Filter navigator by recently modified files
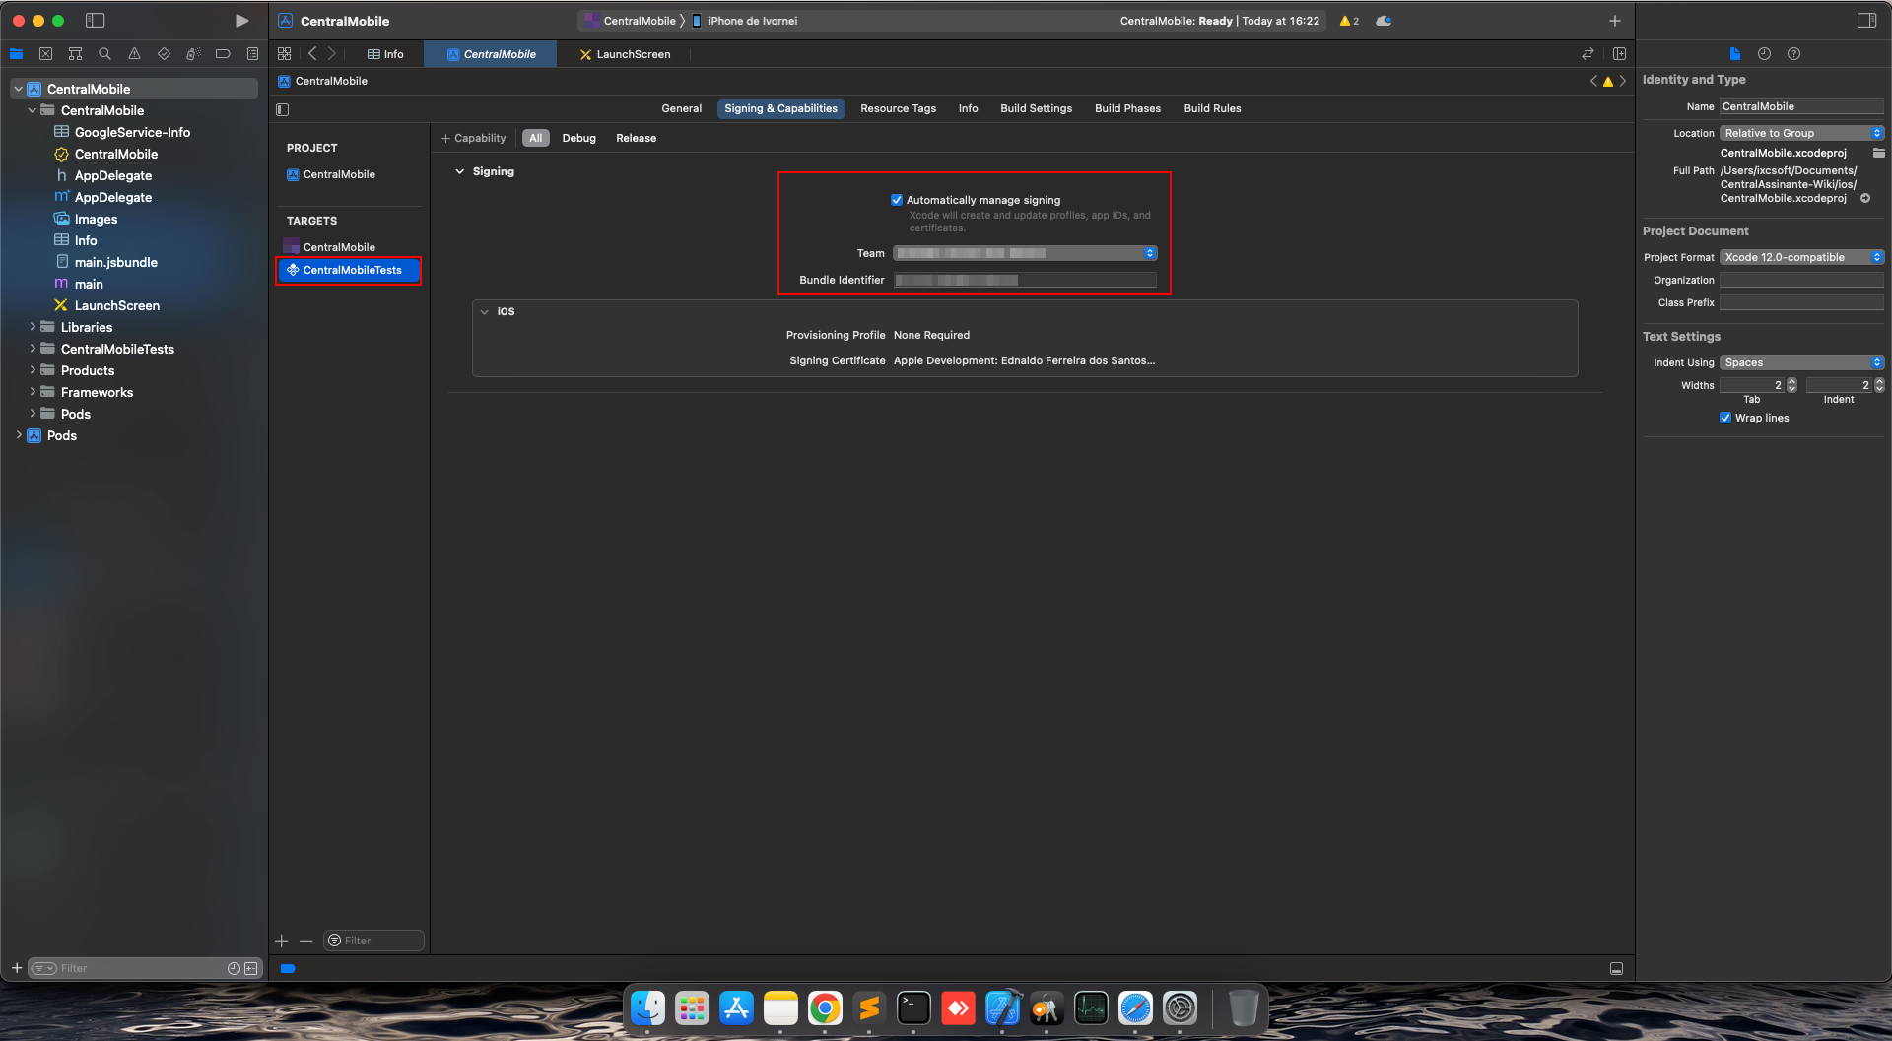Screen dimensions: 1892x1041 (x=234, y=968)
